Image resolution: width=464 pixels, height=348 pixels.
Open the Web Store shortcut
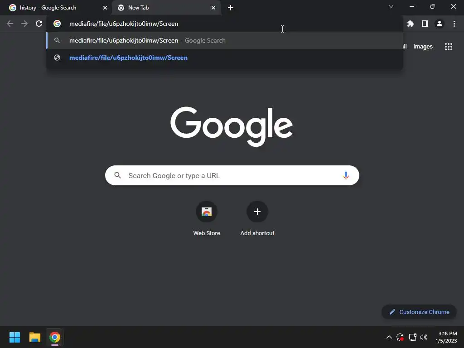click(207, 218)
